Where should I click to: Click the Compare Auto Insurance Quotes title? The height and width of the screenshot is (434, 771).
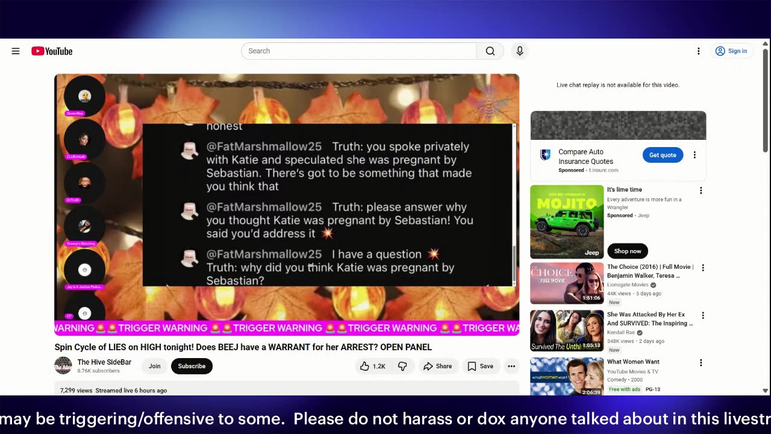(585, 157)
